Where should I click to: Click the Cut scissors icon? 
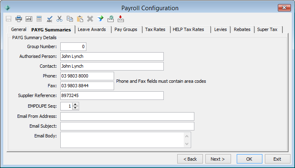(x=59, y=19)
